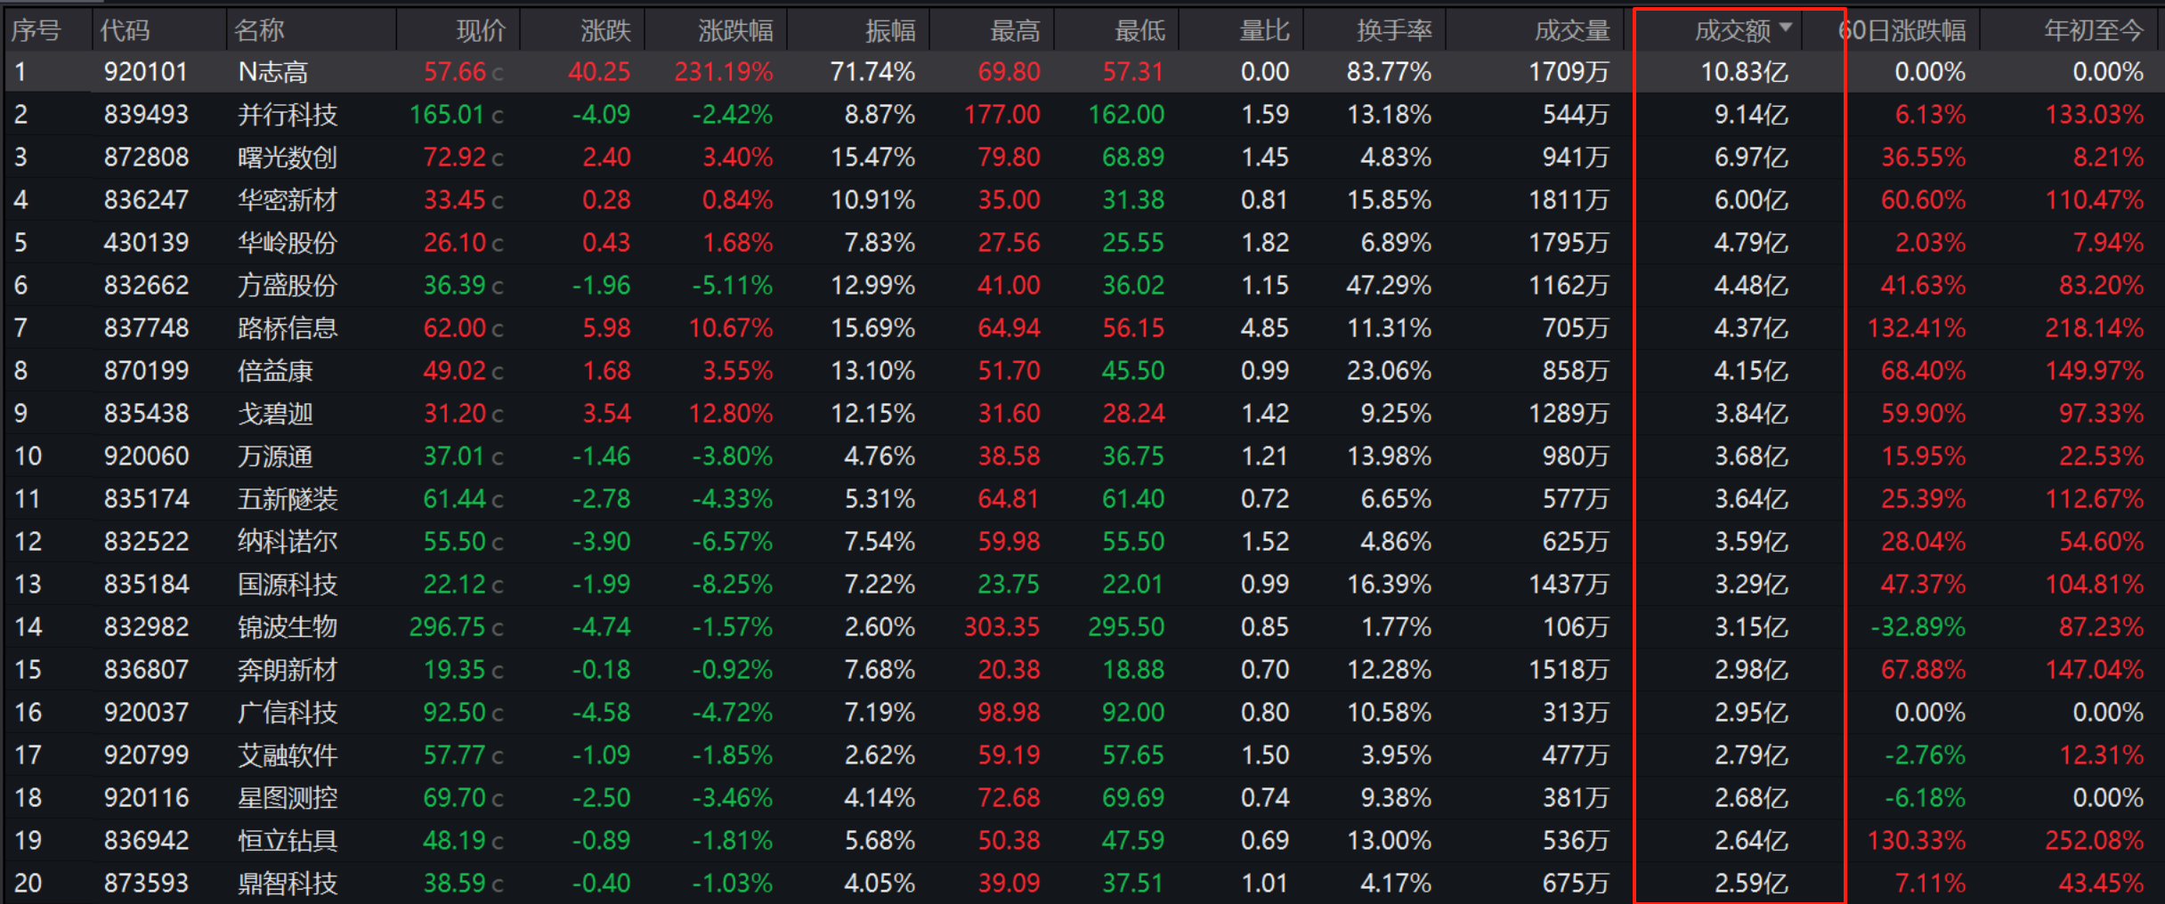The height and width of the screenshot is (904, 2165).
Task: Click price 165.01 of 并行科技
Action: [x=448, y=115]
